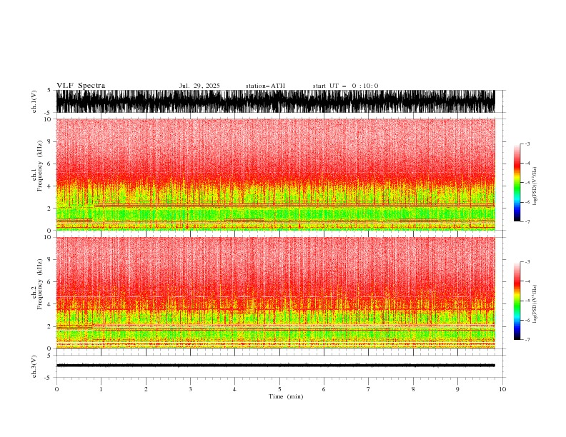Click the ch.1 'log(PSD)(V²/Hz)' label

tap(535, 186)
